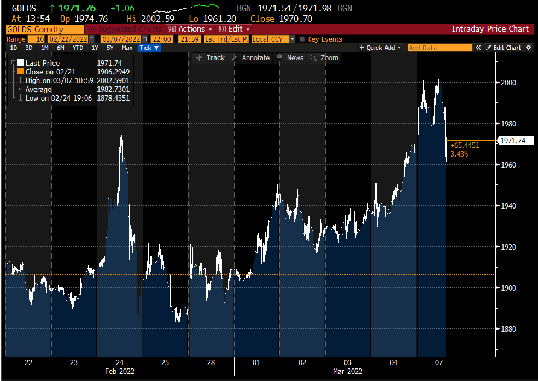Open the start date calendar picker icon
The image size is (538, 381).
click(92, 39)
